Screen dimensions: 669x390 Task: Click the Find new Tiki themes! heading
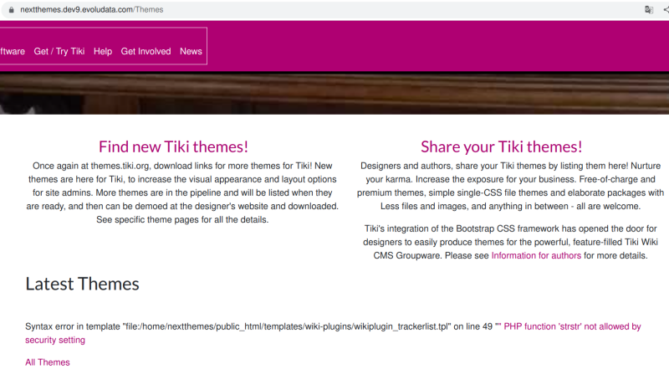click(x=173, y=146)
